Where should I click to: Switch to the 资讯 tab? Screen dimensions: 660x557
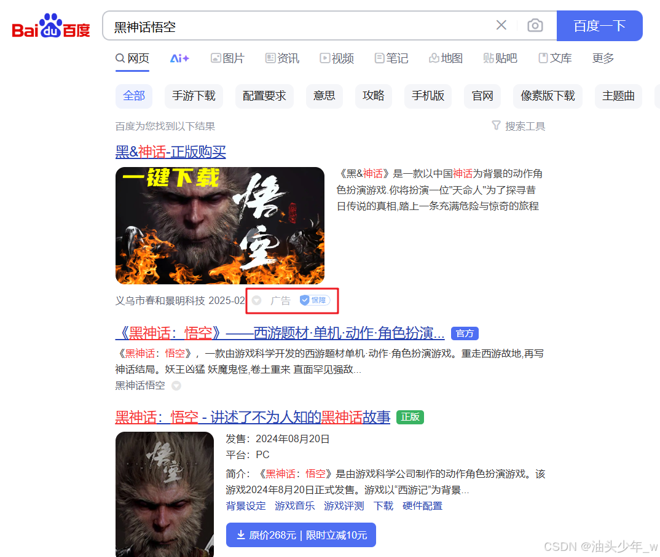(283, 58)
